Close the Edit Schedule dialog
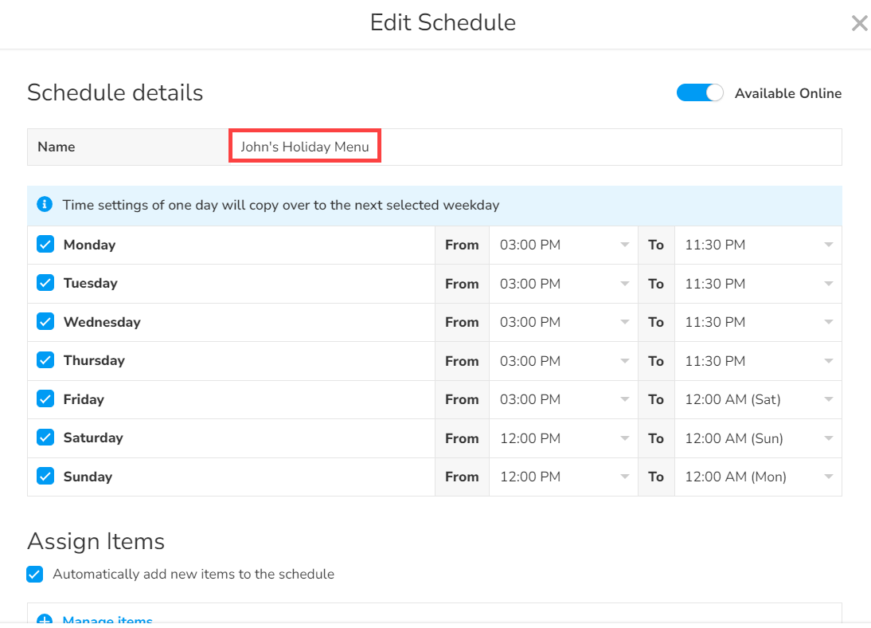The image size is (871, 628). (859, 23)
